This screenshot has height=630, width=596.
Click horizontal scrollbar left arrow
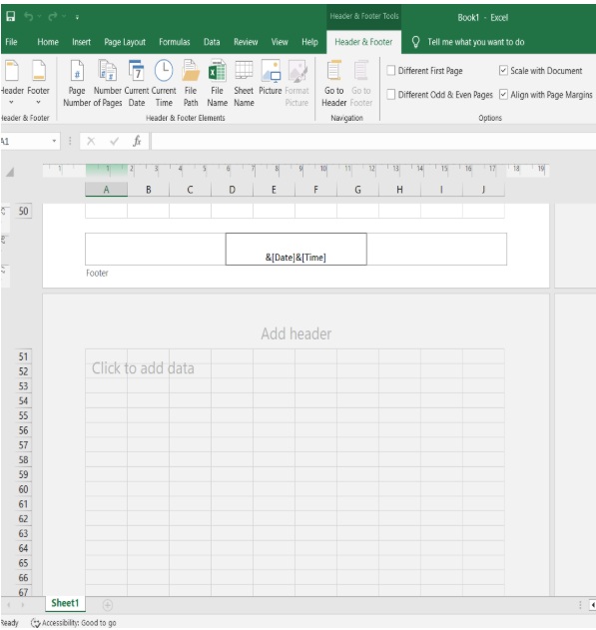coord(592,605)
